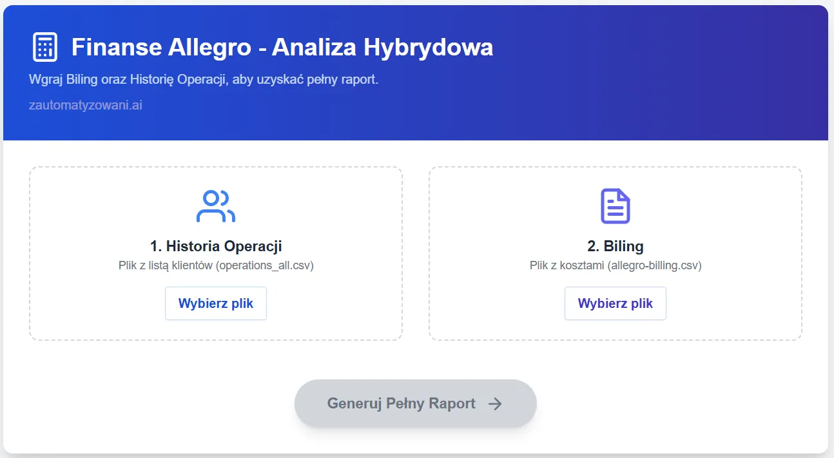Choose file for Historia Operacji

(x=216, y=303)
